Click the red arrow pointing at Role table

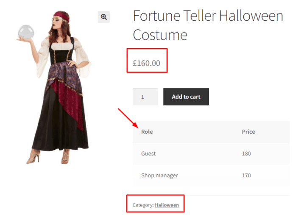[x=128, y=119]
